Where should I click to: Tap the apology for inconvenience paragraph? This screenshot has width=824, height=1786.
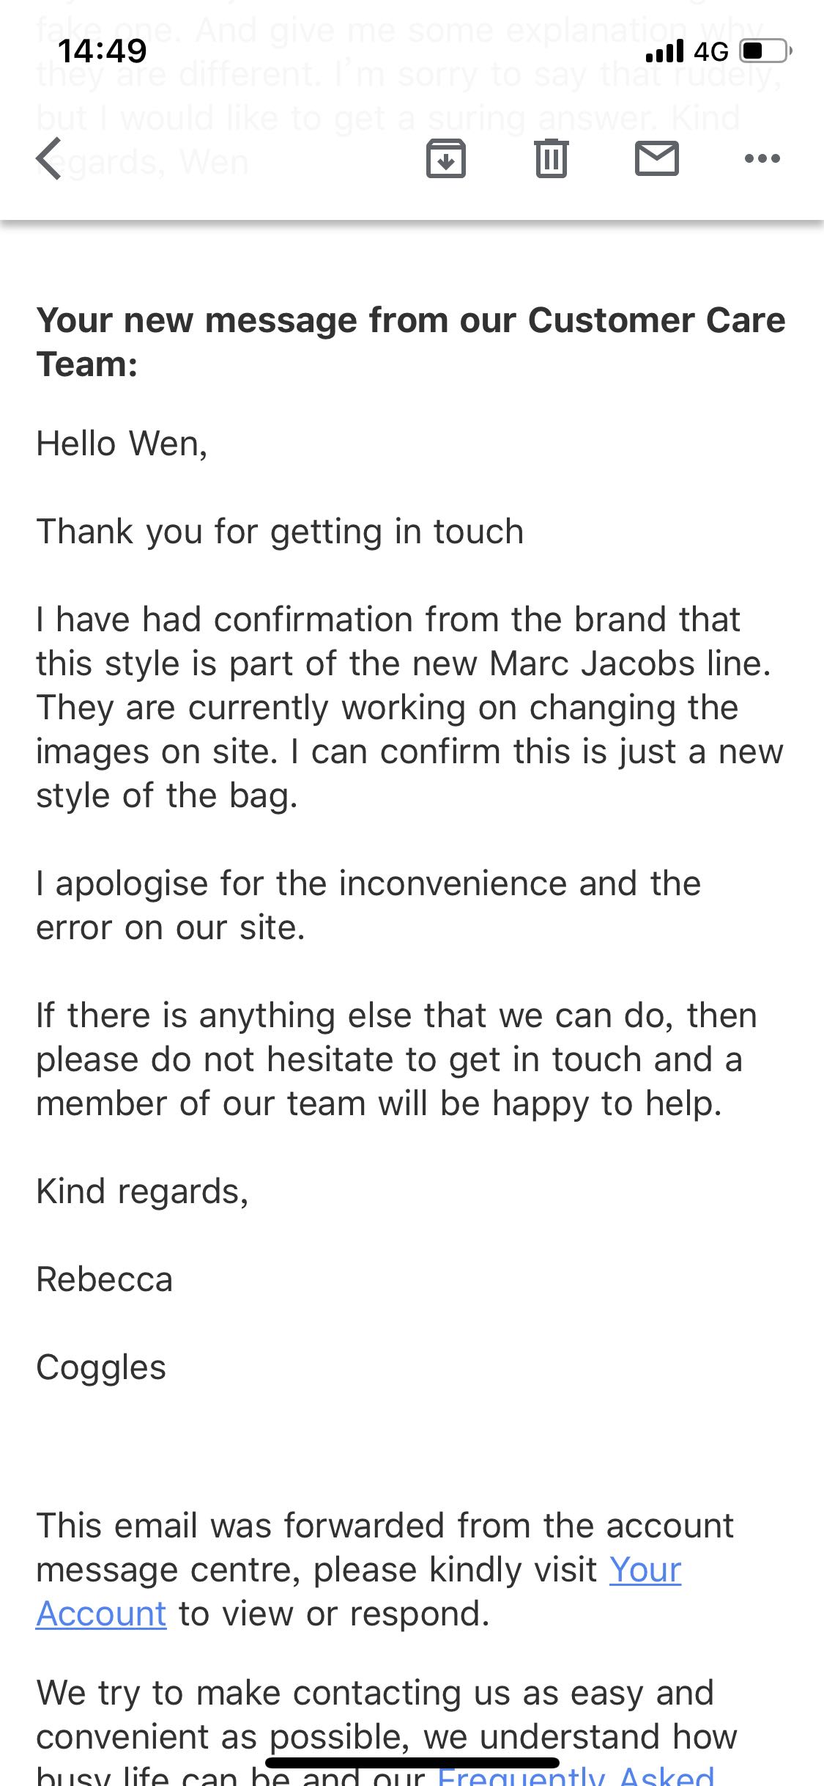pos(368,905)
